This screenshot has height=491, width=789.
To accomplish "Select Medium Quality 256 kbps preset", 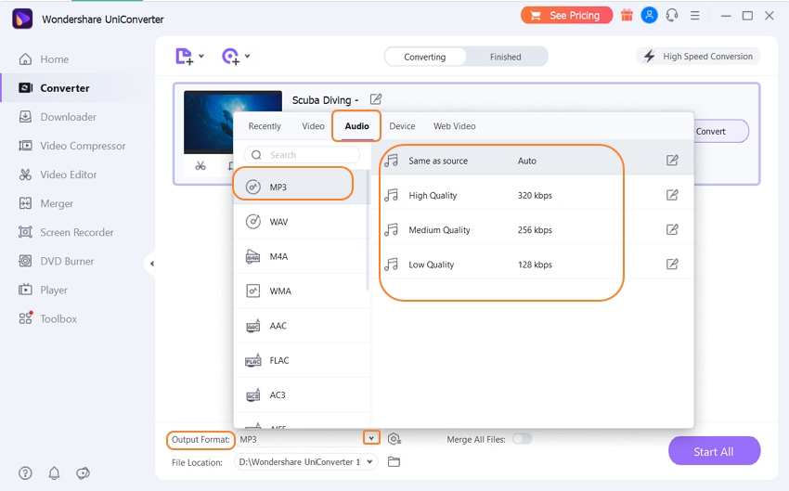I will pyautogui.click(x=533, y=230).
